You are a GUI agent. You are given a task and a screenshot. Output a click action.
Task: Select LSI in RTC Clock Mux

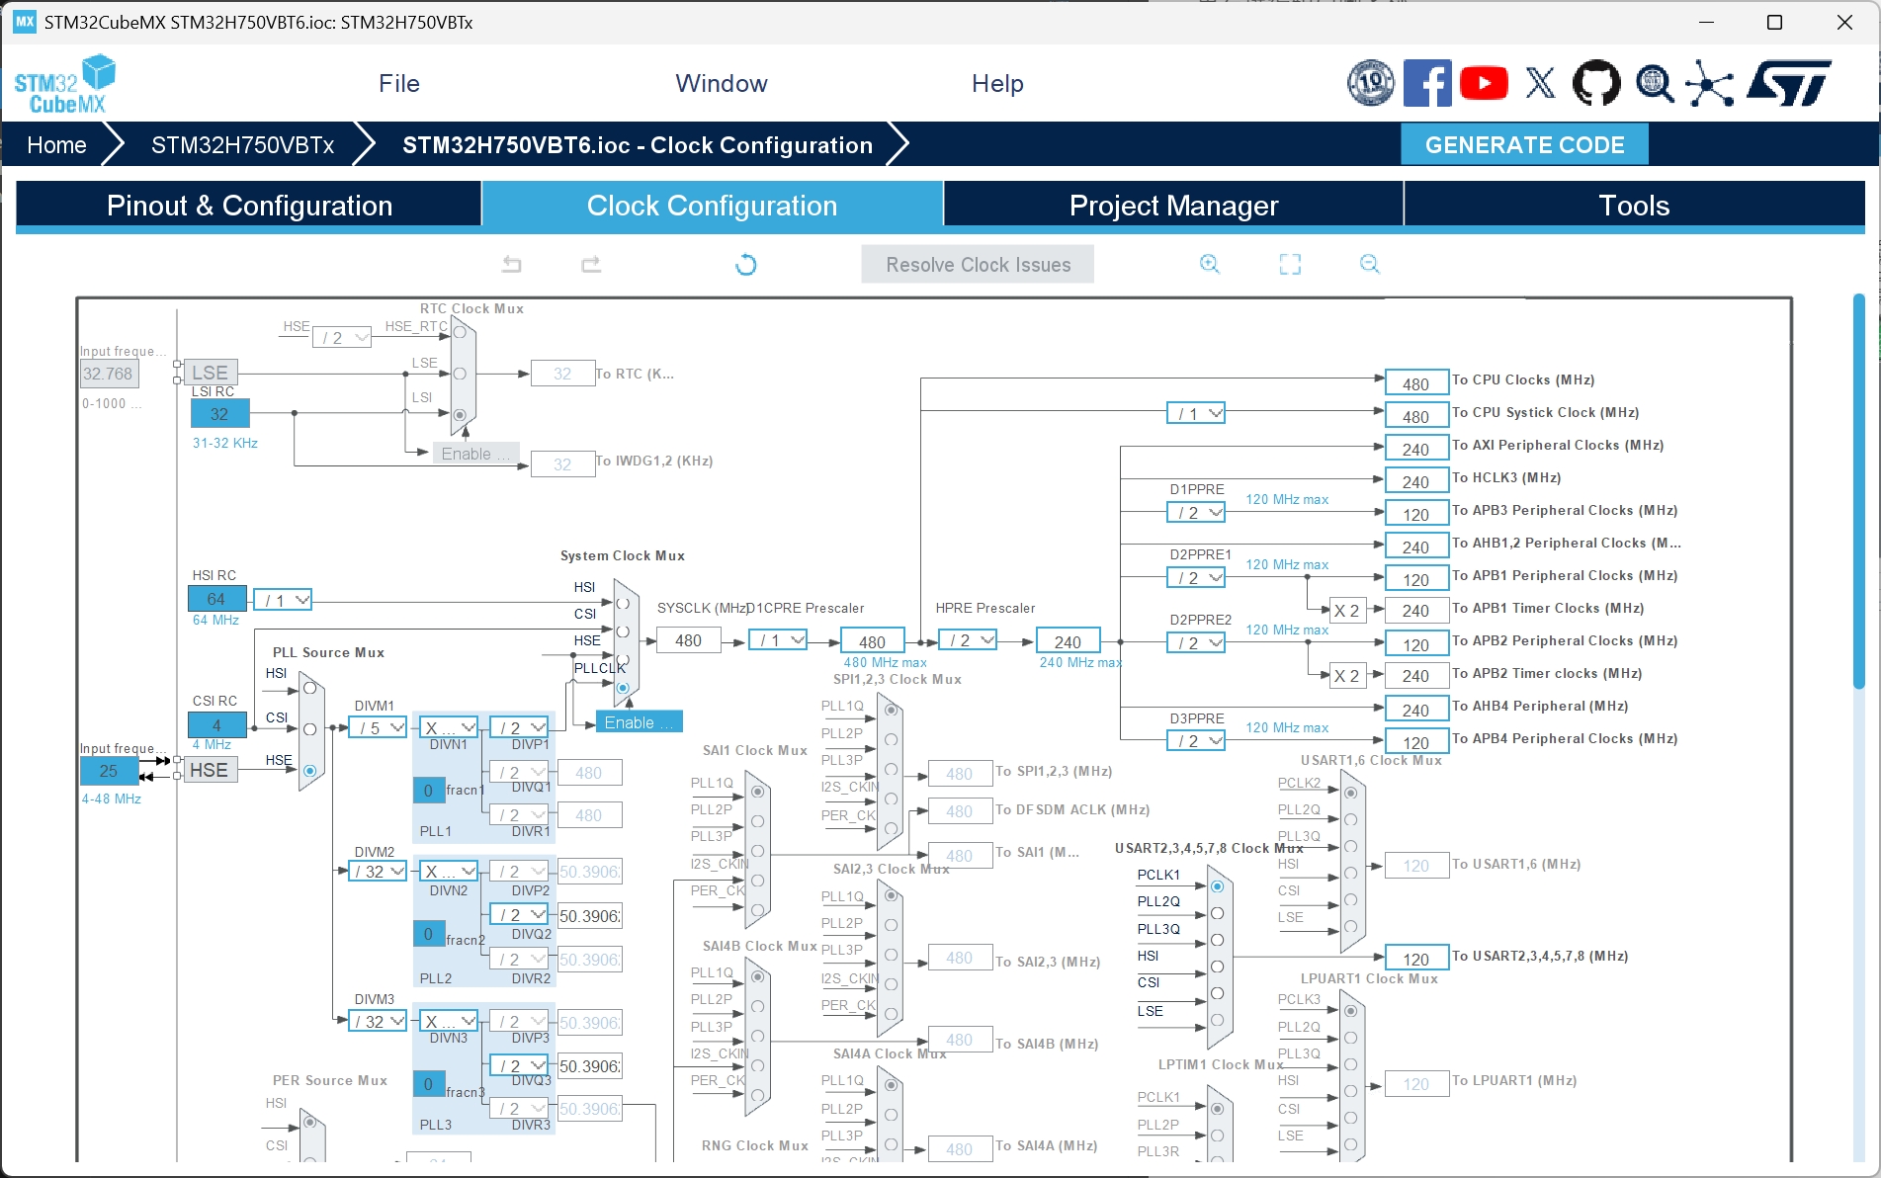(460, 415)
